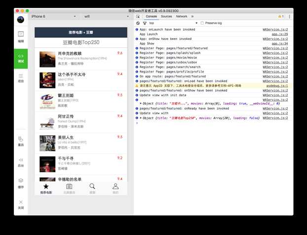Select the 这个杀手不太冷 movie title
Screen dimensions: 307x235
pyautogui.click(x=72, y=75)
